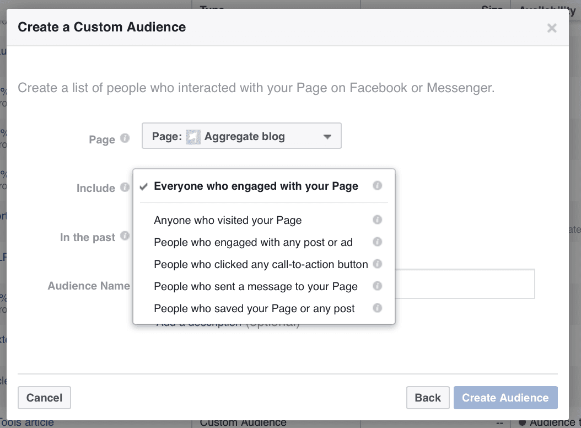Image resolution: width=581 pixels, height=428 pixels.
Task: Click the Create Audience button
Action: [505, 398]
